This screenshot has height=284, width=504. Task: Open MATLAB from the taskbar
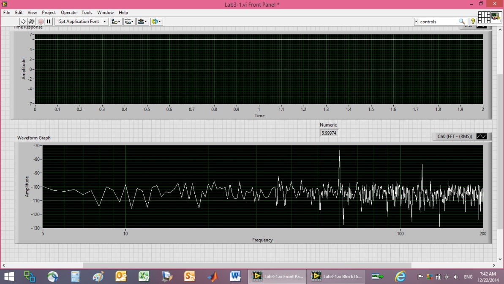(212, 276)
